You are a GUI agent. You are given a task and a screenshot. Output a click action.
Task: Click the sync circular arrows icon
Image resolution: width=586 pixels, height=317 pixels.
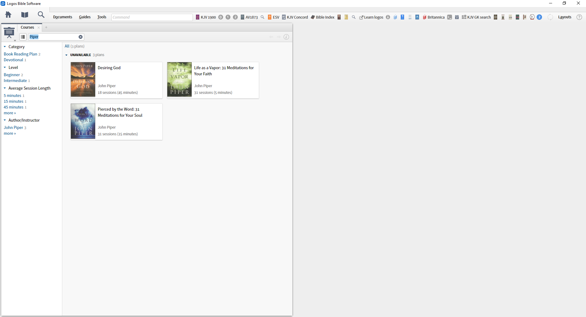pos(550,17)
